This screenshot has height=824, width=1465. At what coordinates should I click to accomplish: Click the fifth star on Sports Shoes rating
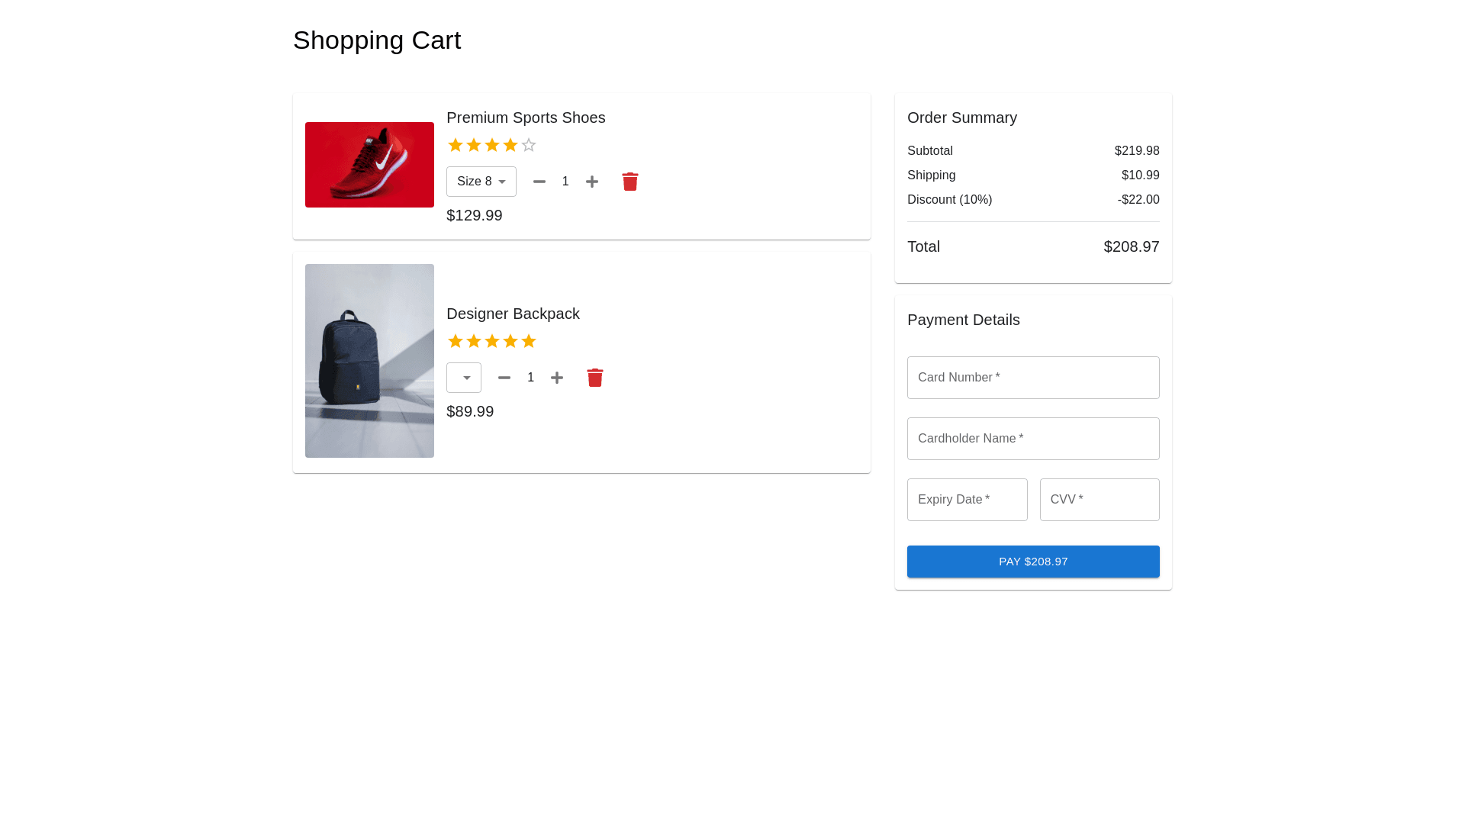coord(529,145)
